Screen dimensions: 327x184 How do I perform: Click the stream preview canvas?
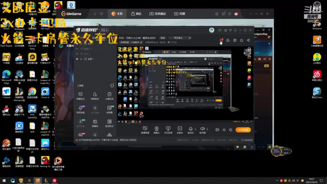(x=185, y=85)
